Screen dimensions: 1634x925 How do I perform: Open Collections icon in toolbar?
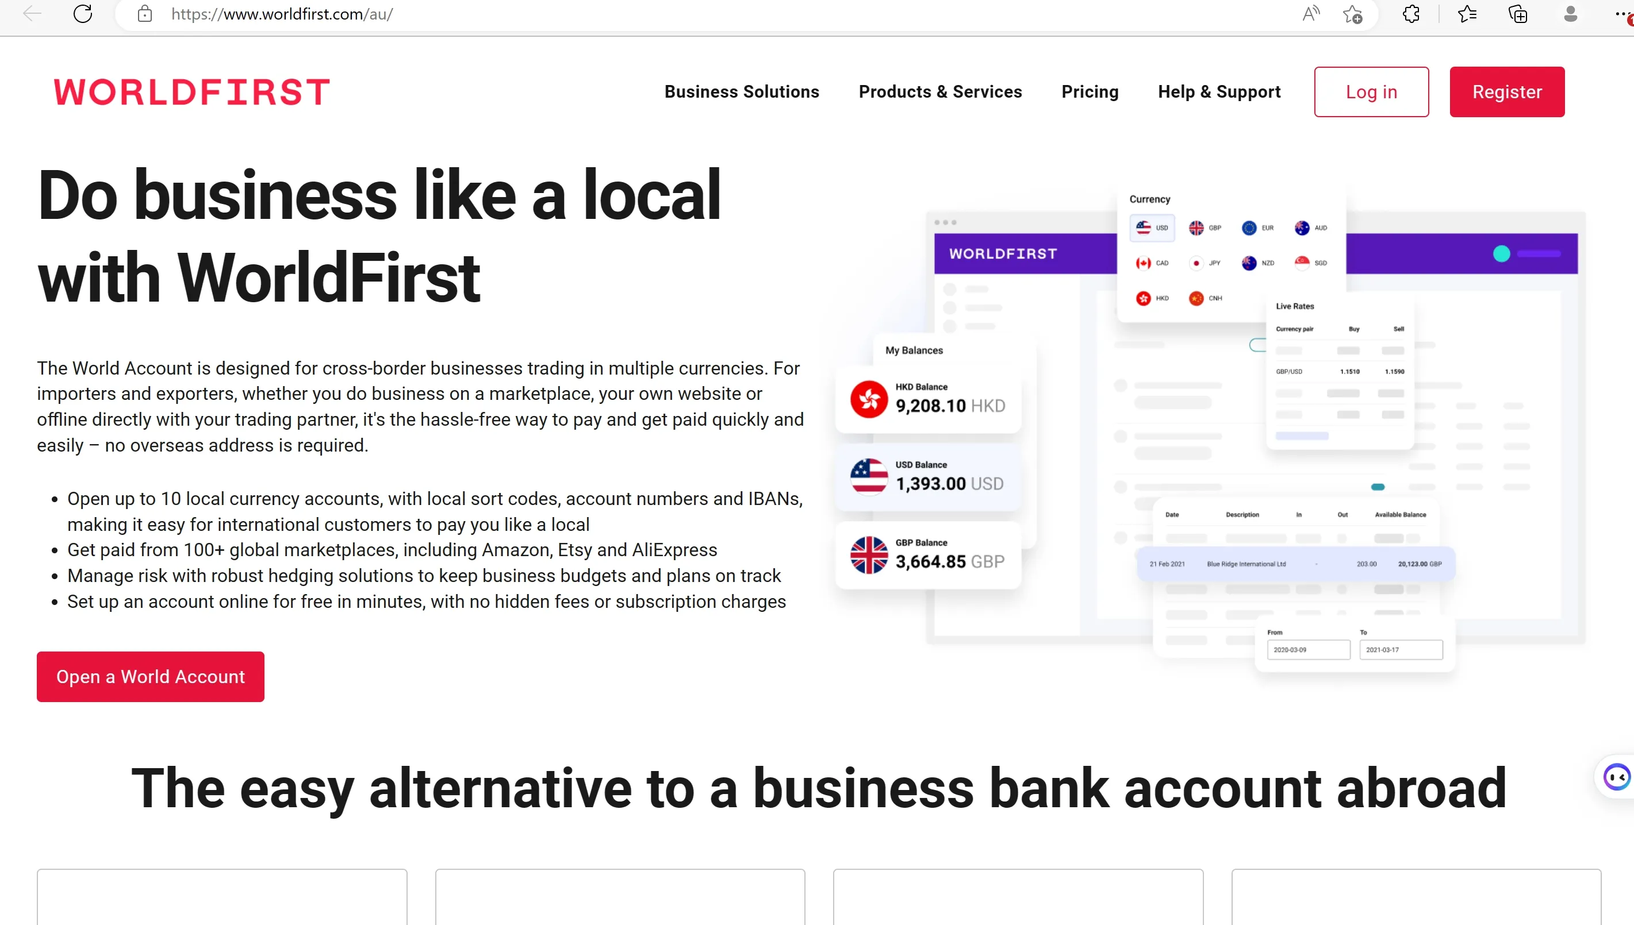[1518, 13]
